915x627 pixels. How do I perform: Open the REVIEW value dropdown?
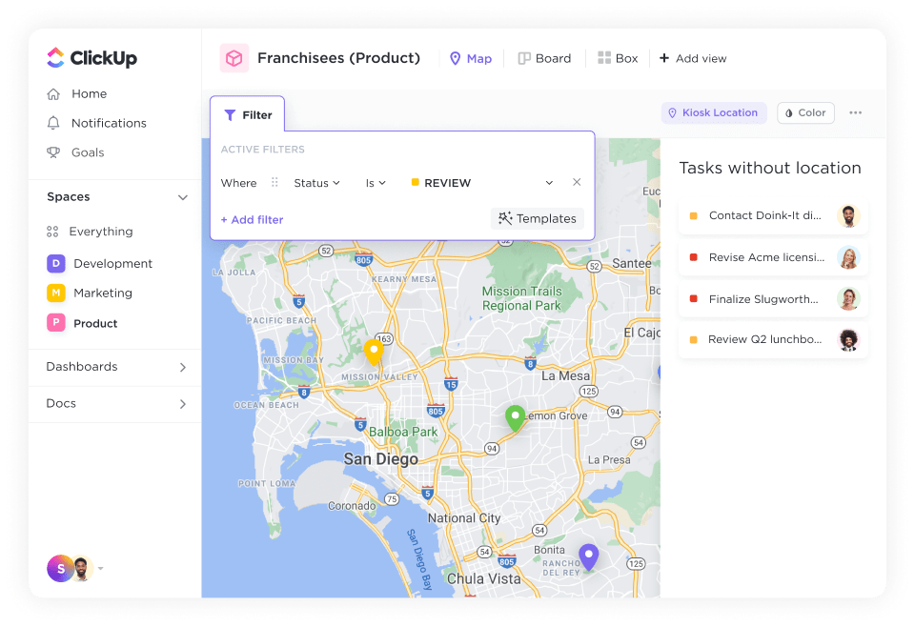click(x=481, y=183)
